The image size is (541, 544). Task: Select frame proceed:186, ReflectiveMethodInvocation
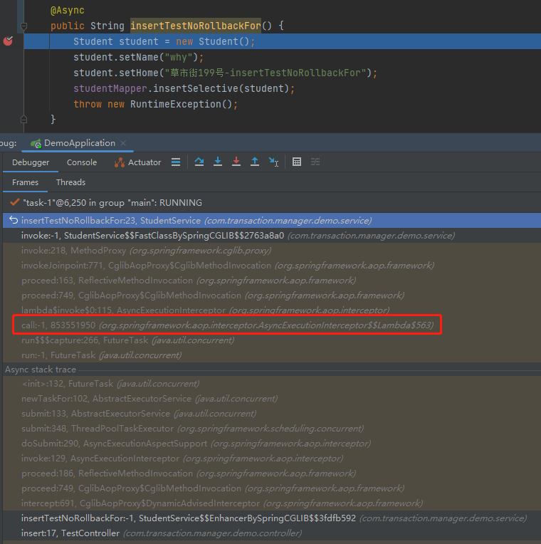point(272,474)
